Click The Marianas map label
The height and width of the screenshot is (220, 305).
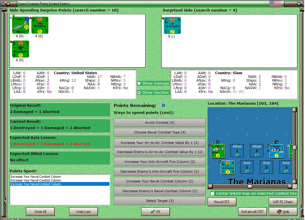coord(257,181)
